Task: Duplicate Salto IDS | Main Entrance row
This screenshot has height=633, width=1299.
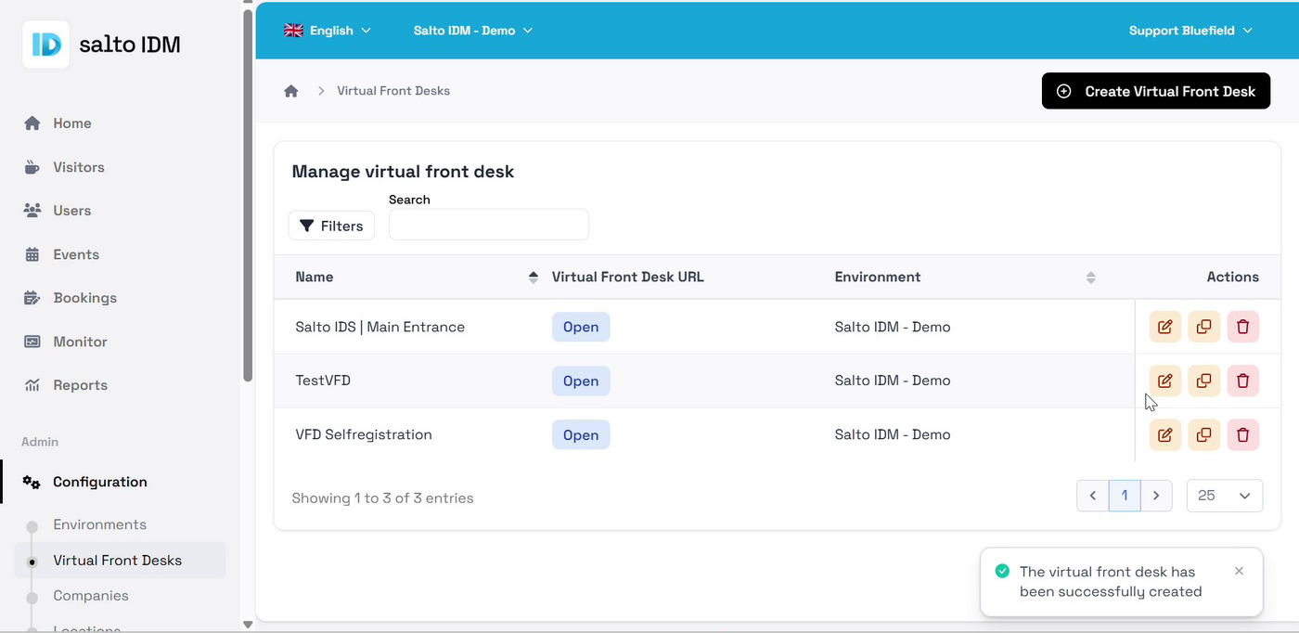Action: (1204, 327)
